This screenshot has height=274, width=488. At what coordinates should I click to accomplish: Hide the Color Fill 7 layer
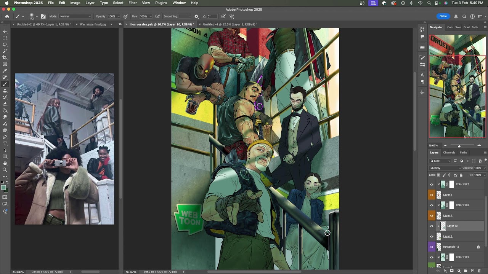pos(432,184)
